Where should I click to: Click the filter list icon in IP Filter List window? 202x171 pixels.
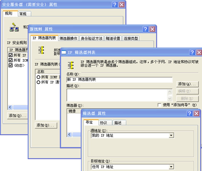coord(71,65)
